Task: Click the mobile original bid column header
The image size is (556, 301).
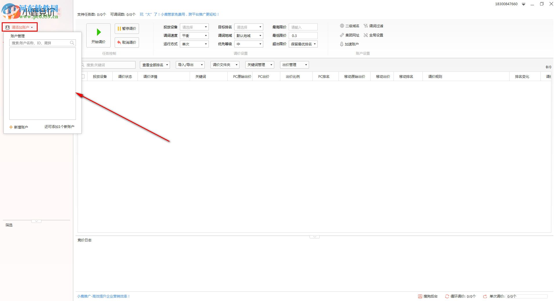Action: click(355, 77)
